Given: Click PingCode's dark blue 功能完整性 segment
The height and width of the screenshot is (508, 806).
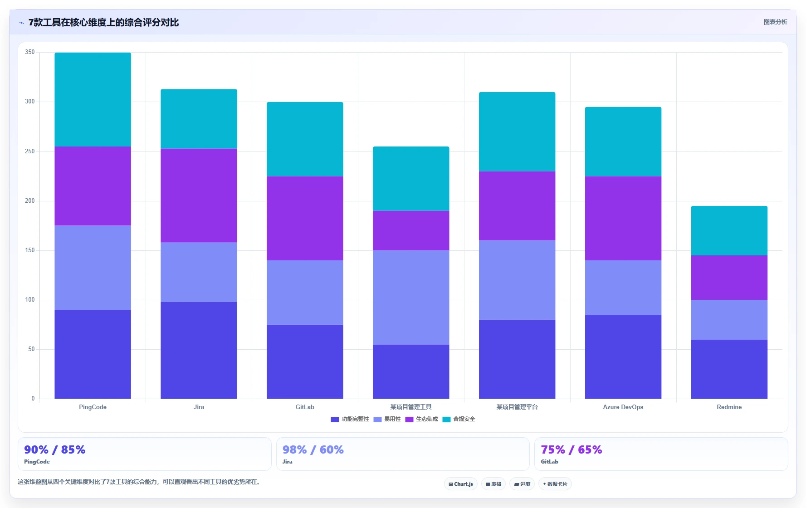Looking at the screenshot, I should [x=93, y=354].
